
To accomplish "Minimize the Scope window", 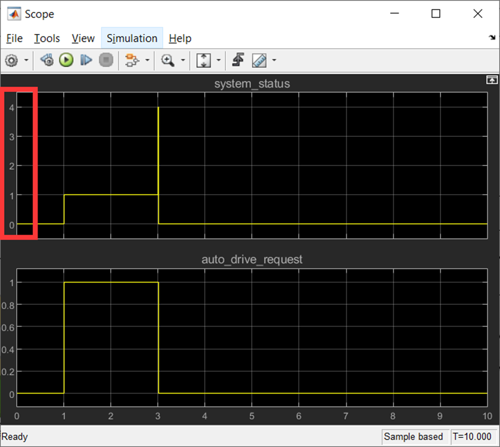I will tap(395, 13).
